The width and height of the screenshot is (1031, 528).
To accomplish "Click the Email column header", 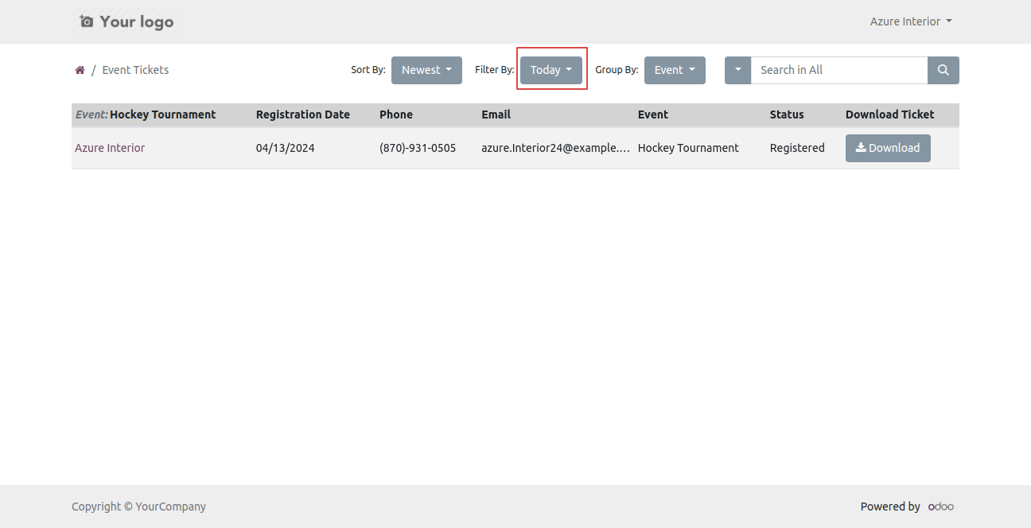I will (x=496, y=115).
